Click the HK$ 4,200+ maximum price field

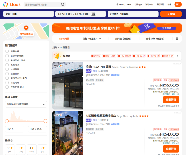38,129
